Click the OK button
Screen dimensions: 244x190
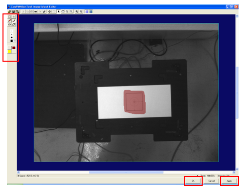pyautogui.click(x=193, y=181)
